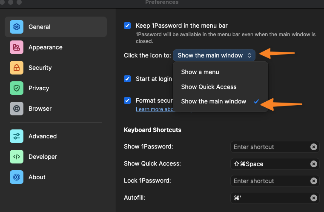324x212 pixels.
Task: Switch to the General tab label
Action: point(40,27)
